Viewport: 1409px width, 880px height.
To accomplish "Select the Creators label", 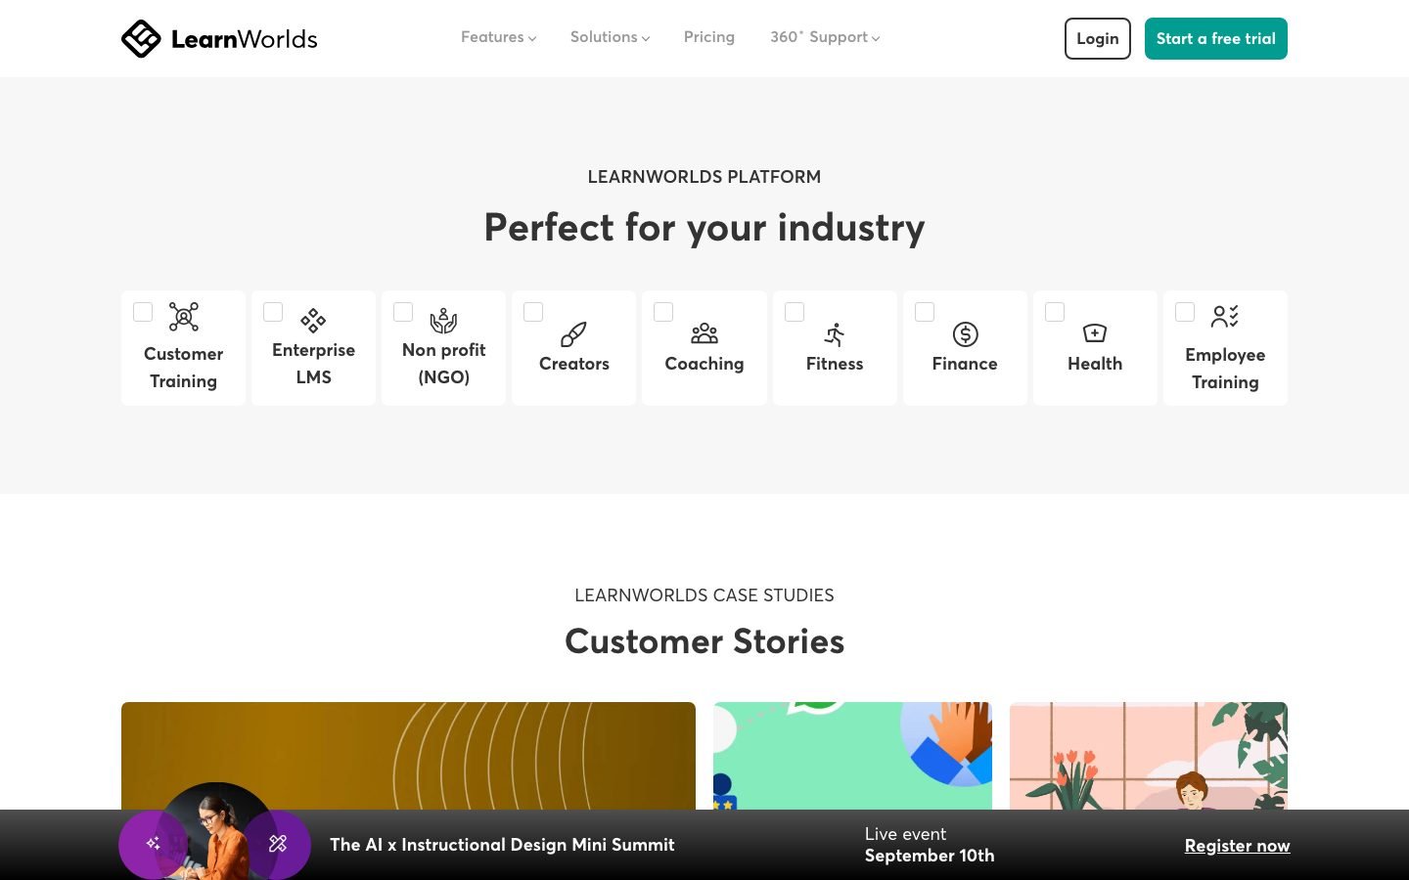I will click(x=574, y=364).
